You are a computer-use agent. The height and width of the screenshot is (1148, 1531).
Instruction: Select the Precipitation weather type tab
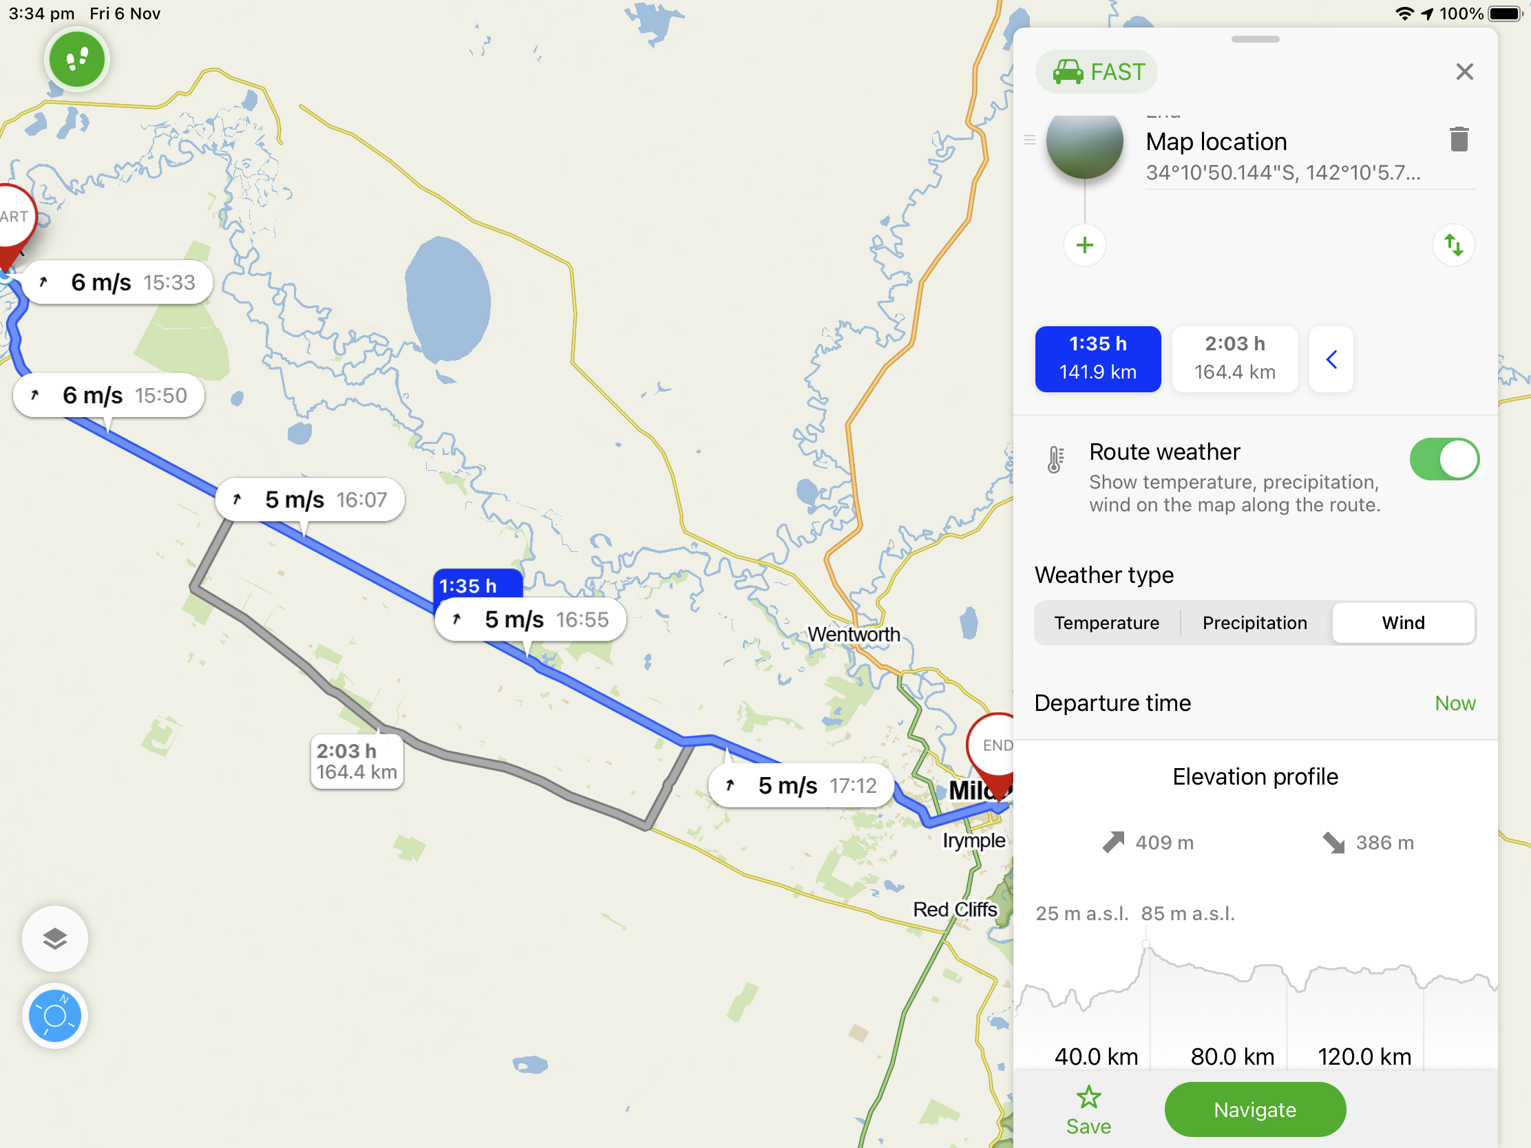(x=1255, y=622)
